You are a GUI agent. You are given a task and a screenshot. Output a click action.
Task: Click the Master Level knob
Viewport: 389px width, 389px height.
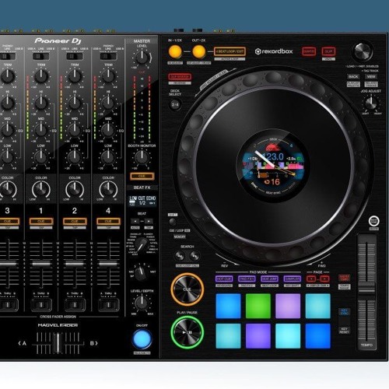tap(142, 58)
